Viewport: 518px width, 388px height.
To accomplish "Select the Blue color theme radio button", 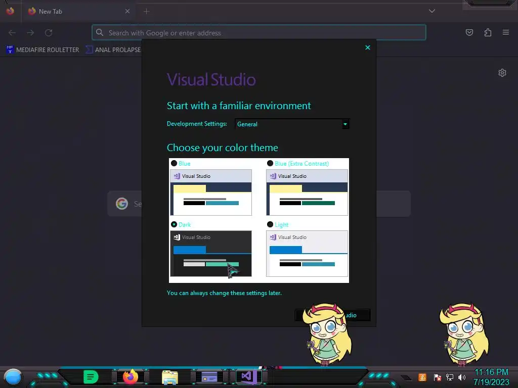I will [174, 163].
